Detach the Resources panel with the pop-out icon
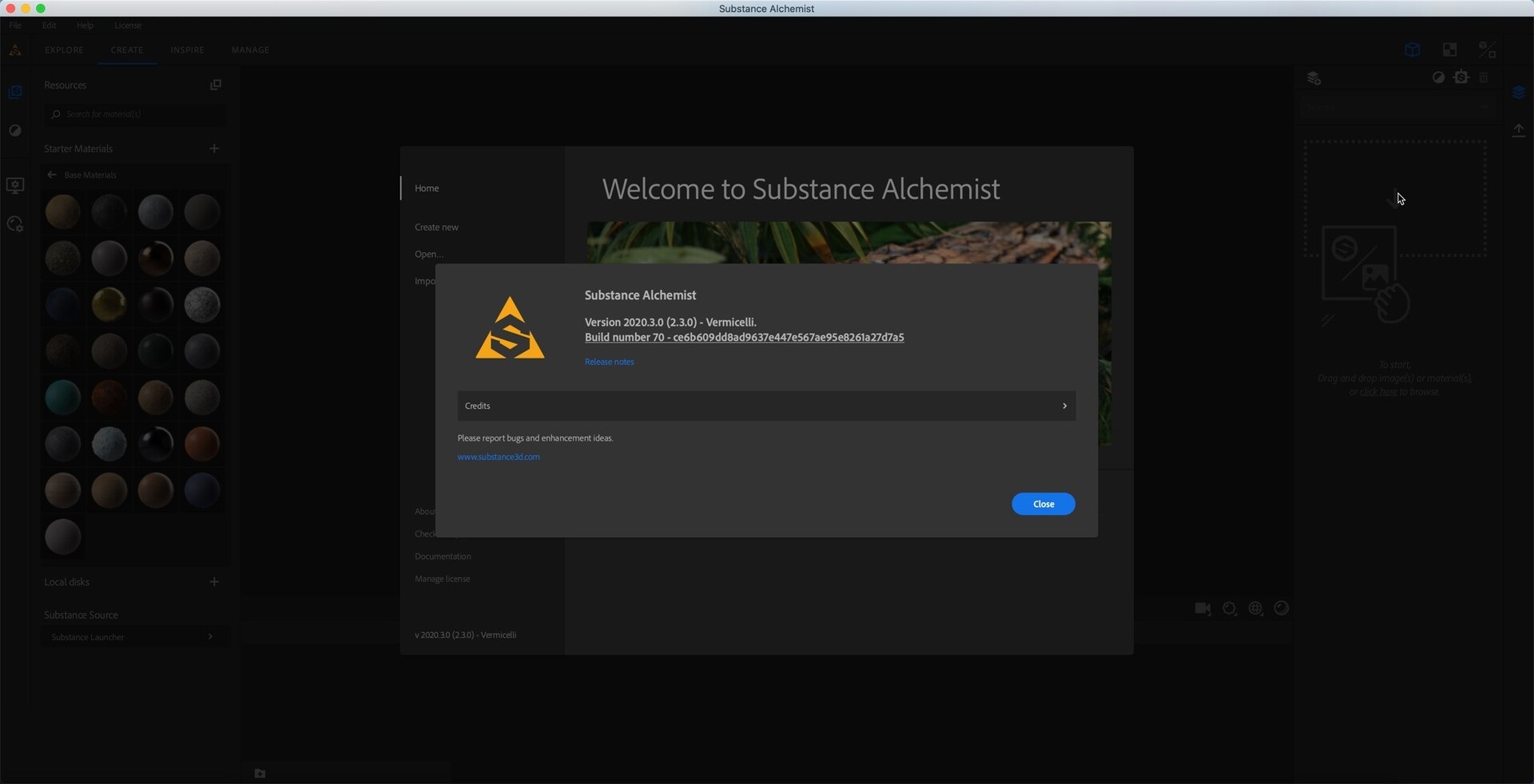Screen dimensions: 1534x784 point(215,85)
